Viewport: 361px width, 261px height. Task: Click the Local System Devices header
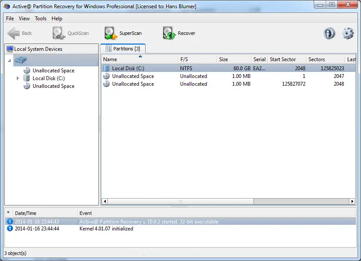[52, 49]
